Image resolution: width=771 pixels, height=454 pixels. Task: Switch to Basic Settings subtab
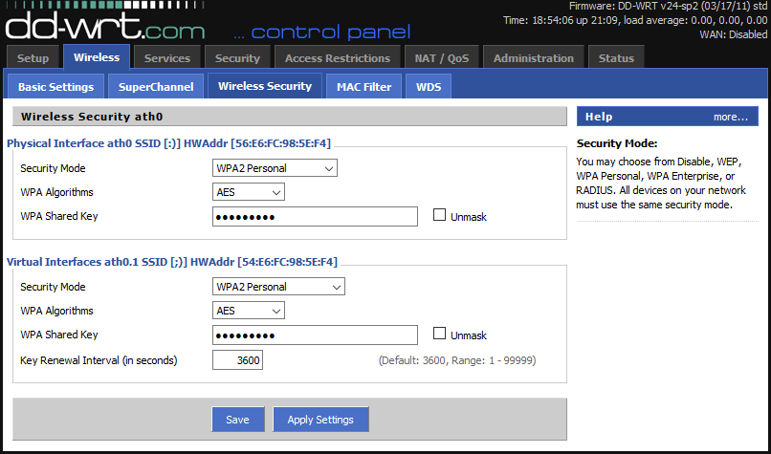pyautogui.click(x=56, y=86)
